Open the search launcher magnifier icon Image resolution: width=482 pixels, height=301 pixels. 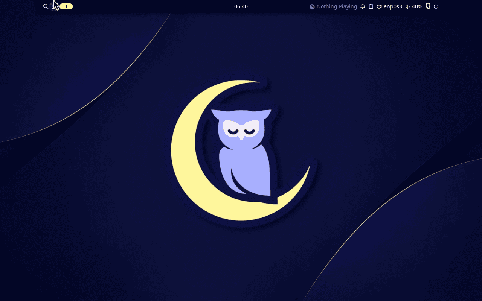point(46,6)
